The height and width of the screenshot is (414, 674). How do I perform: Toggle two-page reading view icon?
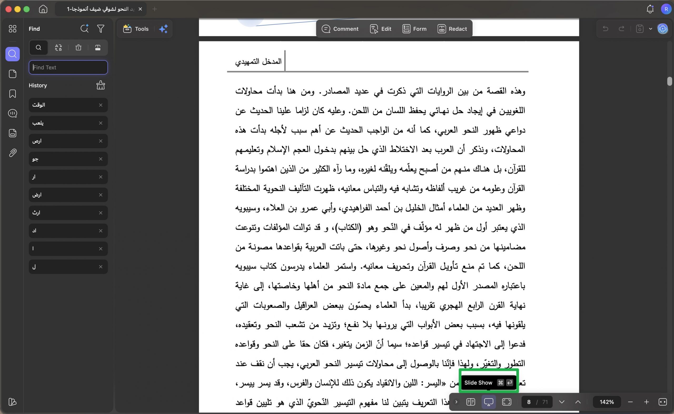[x=470, y=402]
